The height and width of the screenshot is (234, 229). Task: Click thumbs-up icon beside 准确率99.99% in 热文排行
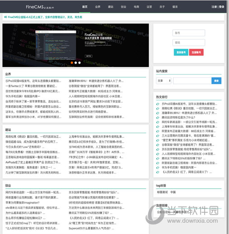(158, 113)
